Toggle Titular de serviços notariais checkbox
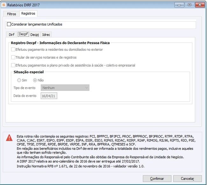 point(13,57)
